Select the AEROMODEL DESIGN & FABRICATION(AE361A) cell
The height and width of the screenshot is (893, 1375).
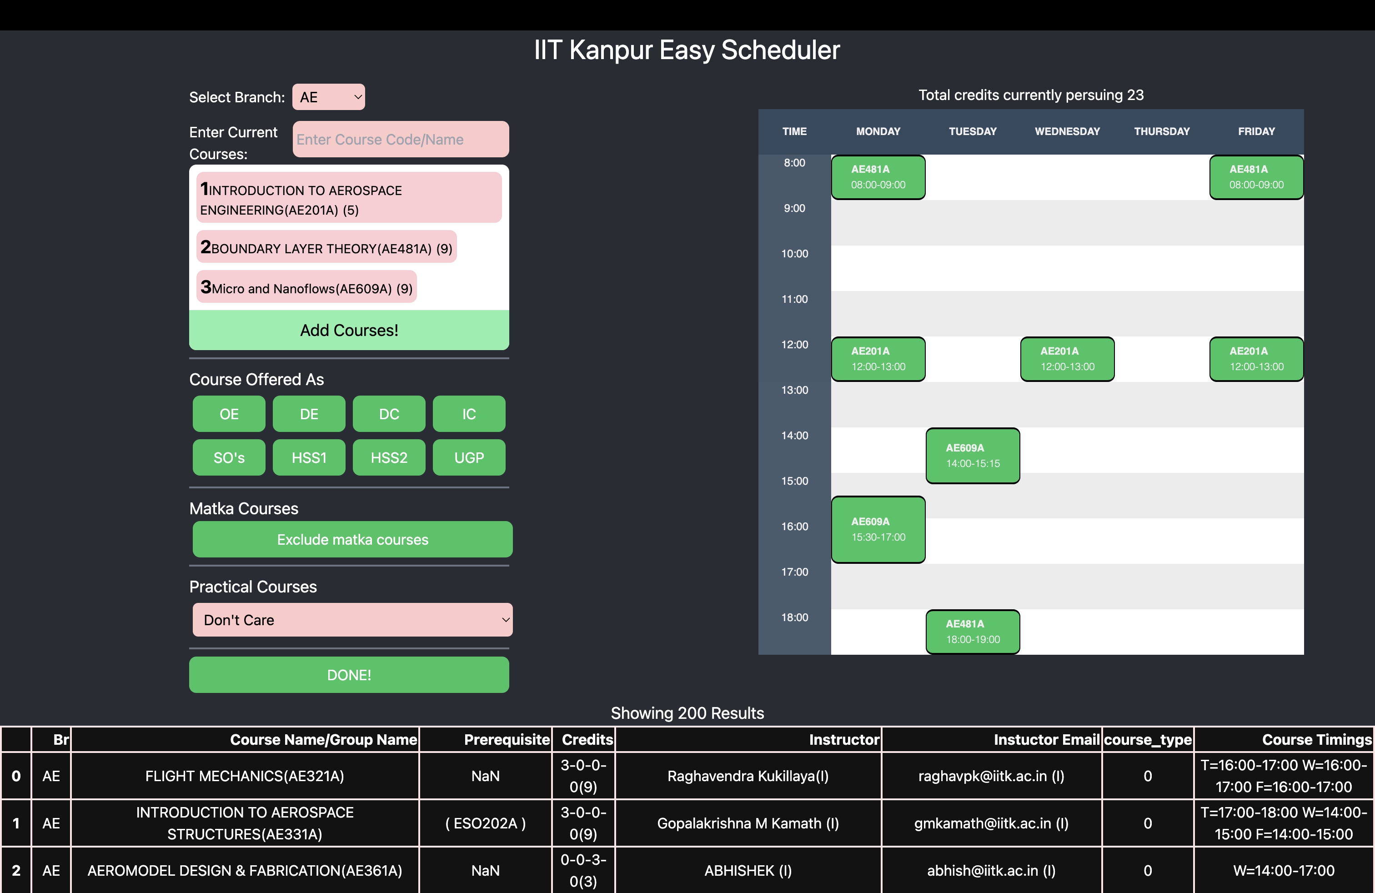click(x=245, y=870)
